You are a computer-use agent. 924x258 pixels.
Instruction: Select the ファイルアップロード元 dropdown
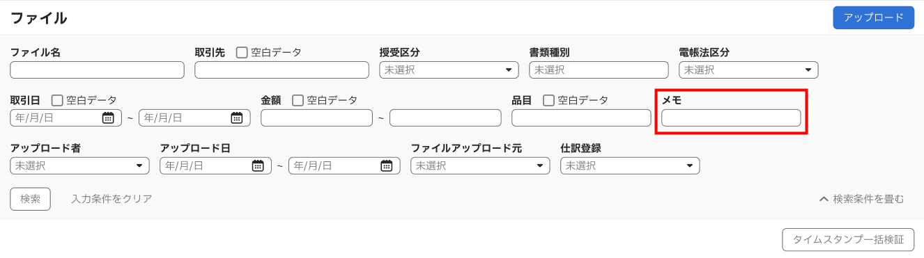tap(480, 166)
